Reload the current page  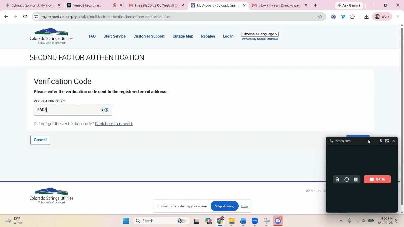tap(25, 17)
